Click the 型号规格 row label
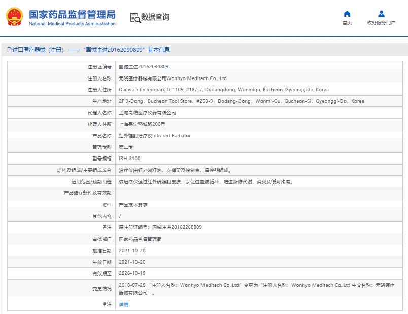 coord(101,158)
